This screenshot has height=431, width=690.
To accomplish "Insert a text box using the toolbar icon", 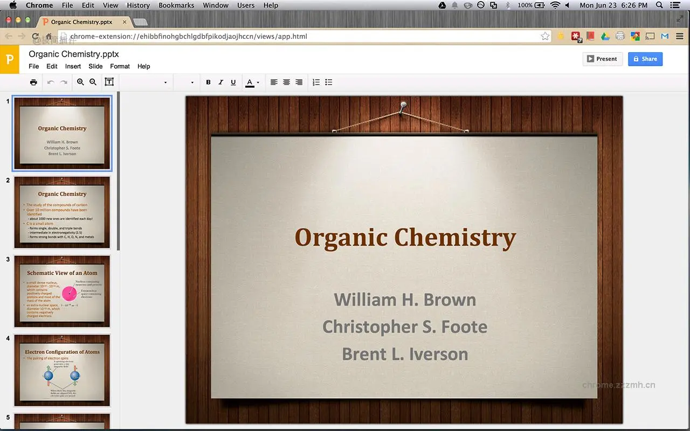I will click(x=109, y=82).
